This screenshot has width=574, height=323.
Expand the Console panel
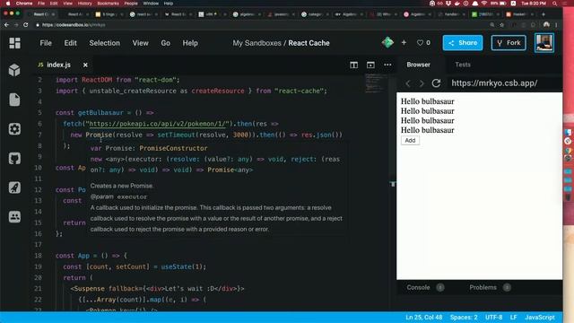(x=418, y=287)
